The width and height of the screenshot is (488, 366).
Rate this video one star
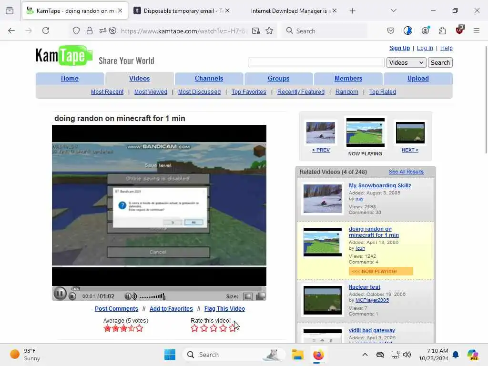click(194, 328)
